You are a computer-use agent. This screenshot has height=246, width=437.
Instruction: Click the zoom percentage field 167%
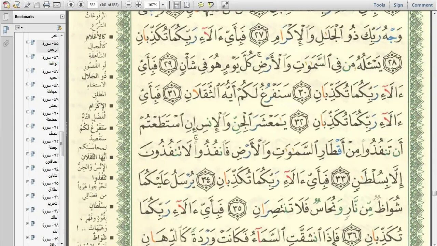point(152,5)
